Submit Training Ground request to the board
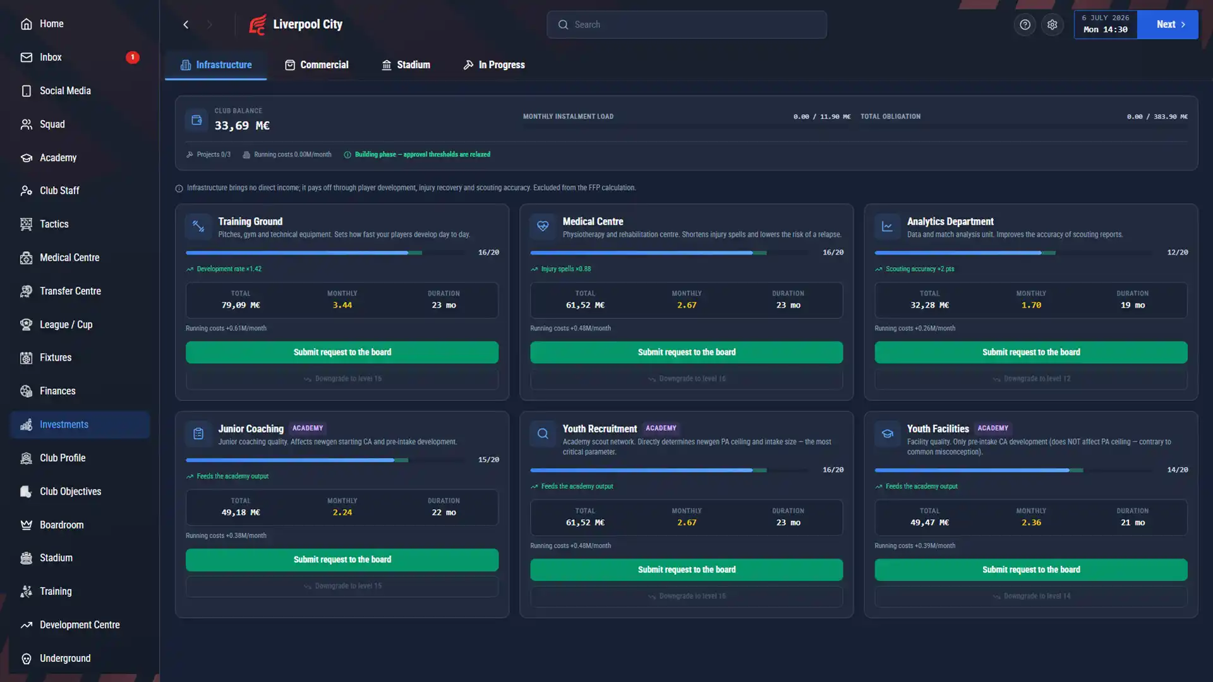The height and width of the screenshot is (682, 1213). [x=342, y=352]
